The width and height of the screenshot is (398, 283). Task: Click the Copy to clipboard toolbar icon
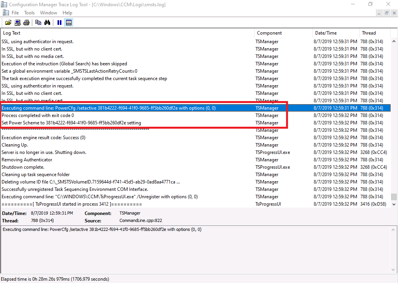[38, 23]
